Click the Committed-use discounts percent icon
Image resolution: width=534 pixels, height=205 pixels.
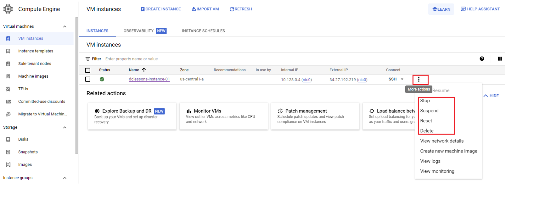tap(8, 101)
